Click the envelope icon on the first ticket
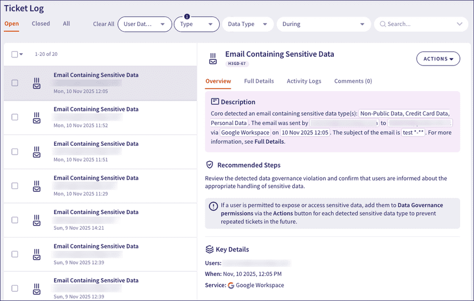This screenshot has width=474, height=301. 36,87
